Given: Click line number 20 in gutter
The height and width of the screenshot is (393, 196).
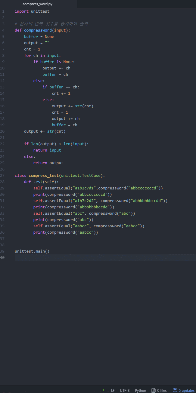Looking at the screenshot, I should click(2, 131).
